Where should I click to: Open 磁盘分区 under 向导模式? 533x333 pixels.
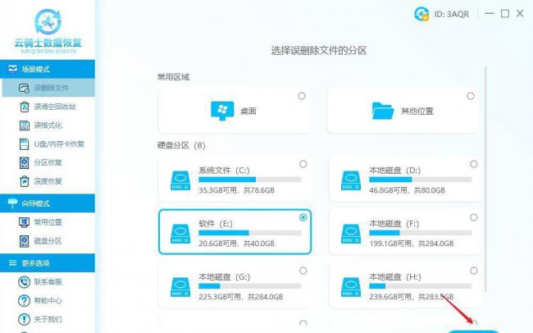point(48,241)
